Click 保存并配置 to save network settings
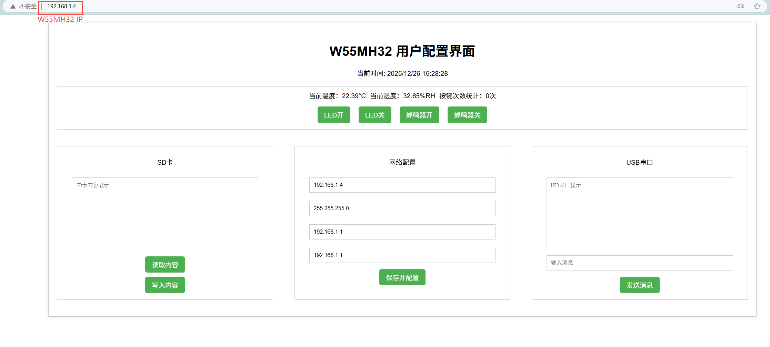This screenshot has height=347, width=770. click(402, 277)
